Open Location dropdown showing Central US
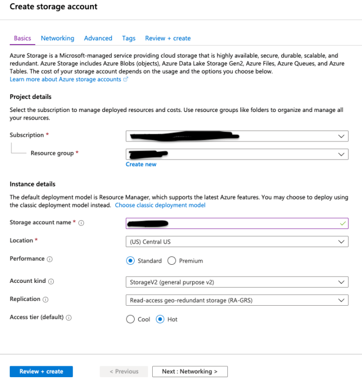Viewport: 362px width, 386px height. 237,241
